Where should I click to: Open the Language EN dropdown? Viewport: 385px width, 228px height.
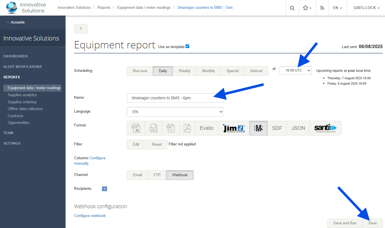pyautogui.click(x=175, y=112)
